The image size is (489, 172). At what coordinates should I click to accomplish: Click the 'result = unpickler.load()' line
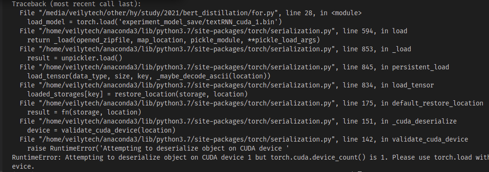point(75,58)
